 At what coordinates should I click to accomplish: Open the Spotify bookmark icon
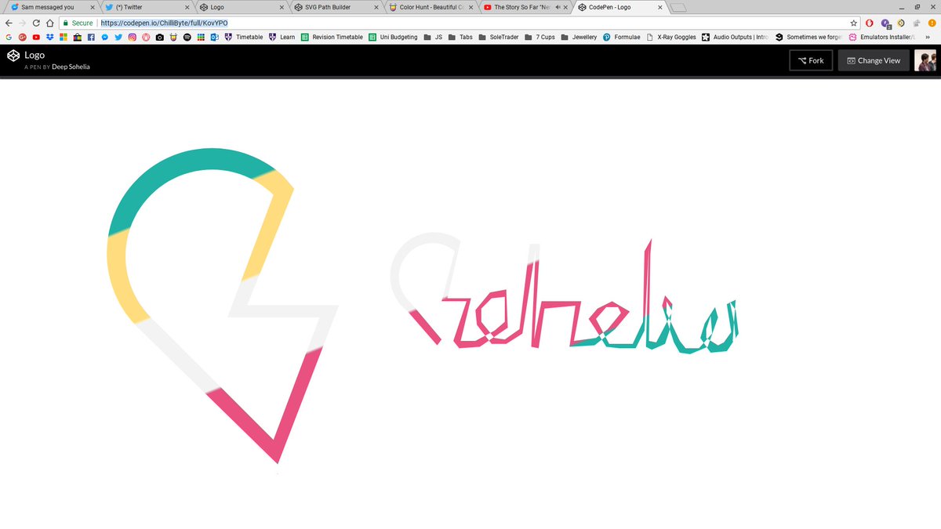coord(187,37)
